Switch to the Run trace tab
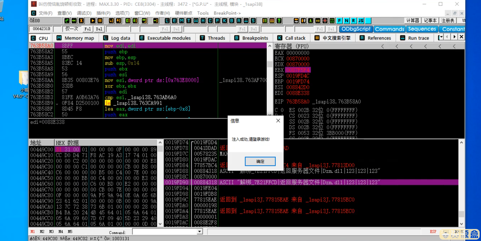Viewport: 481px width, 241px height. [x=415, y=38]
